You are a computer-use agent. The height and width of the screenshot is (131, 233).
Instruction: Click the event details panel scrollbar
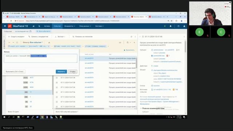[185, 47]
